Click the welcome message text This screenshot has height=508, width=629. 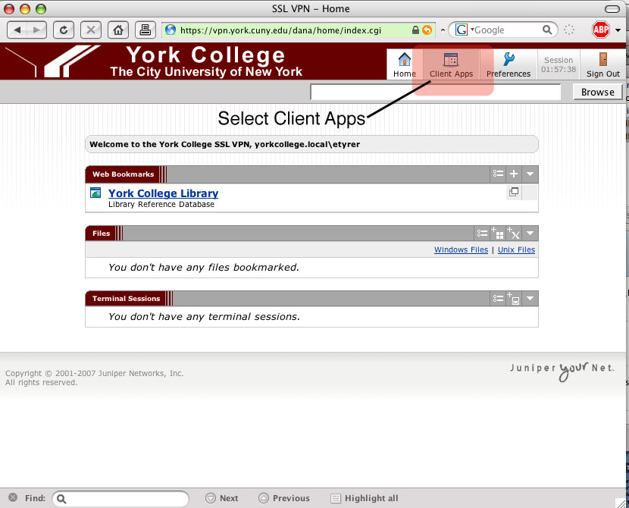224,145
